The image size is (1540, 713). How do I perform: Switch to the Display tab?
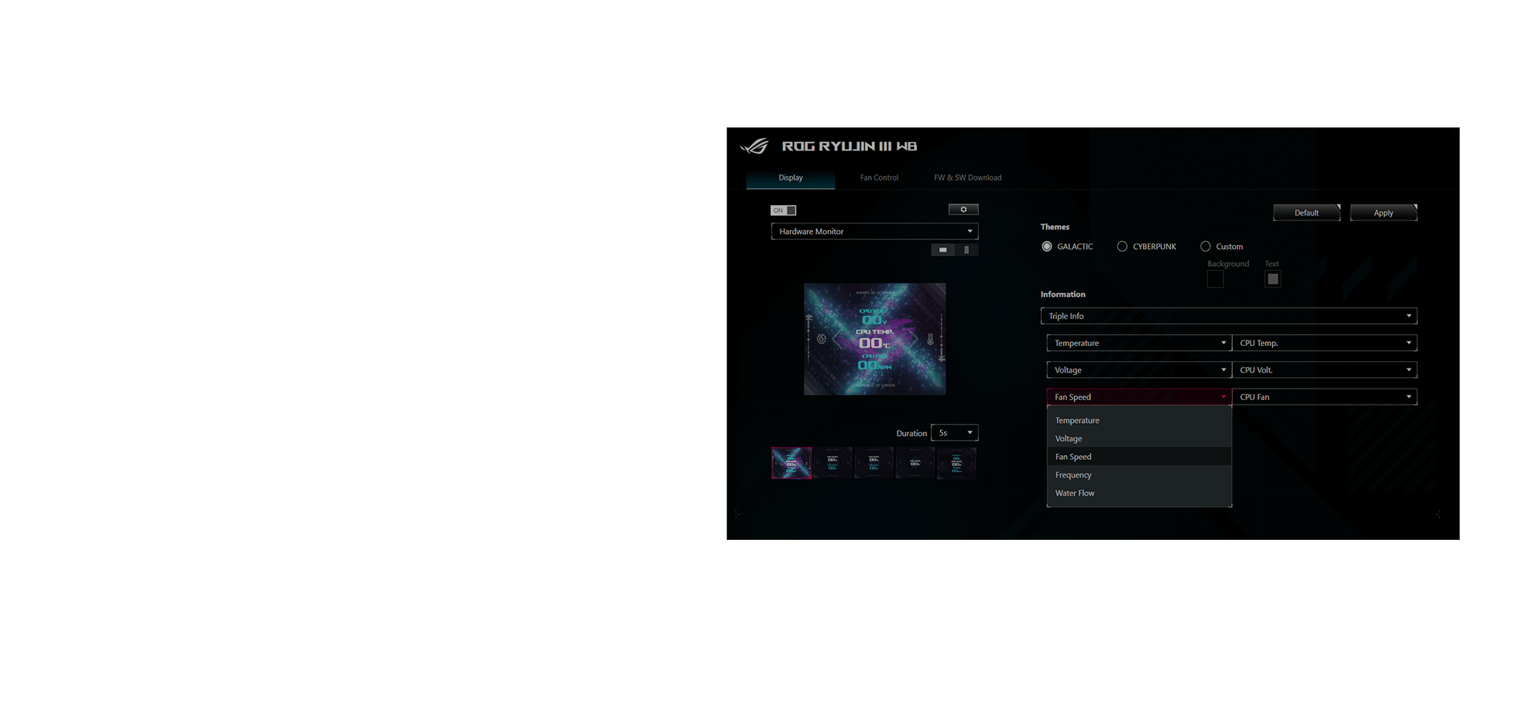791,178
